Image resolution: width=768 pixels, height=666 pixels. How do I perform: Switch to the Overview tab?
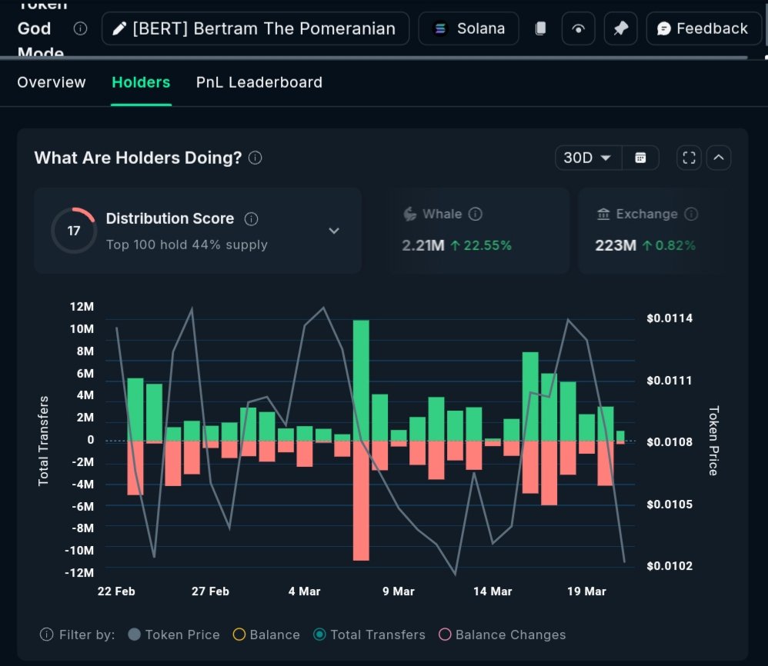tap(52, 82)
